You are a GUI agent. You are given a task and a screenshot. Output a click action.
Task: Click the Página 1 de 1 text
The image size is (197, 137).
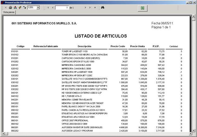[x=161, y=27]
